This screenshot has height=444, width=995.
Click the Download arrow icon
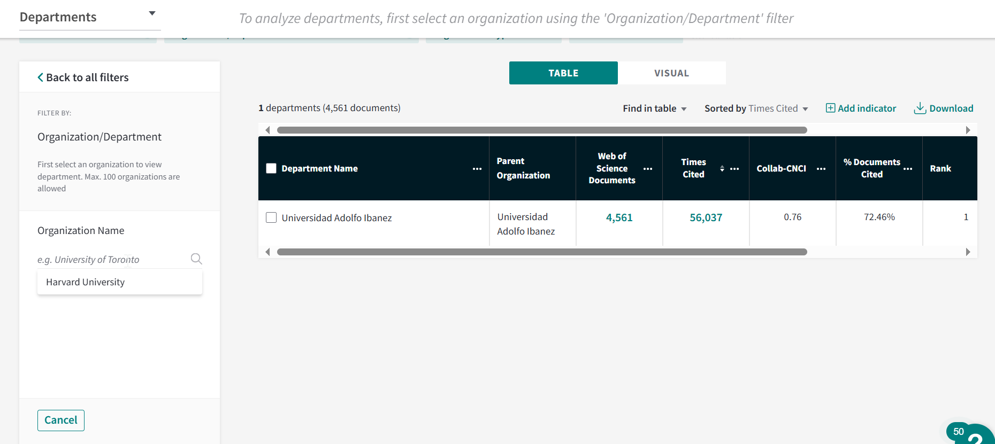(x=920, y=108)
